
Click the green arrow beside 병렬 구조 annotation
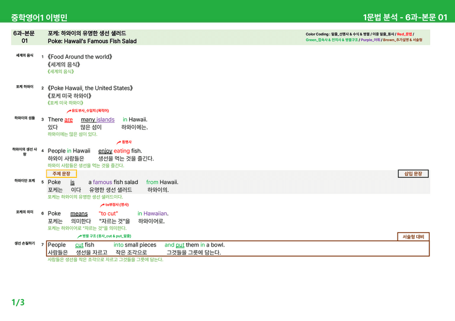tap(79, 236)
